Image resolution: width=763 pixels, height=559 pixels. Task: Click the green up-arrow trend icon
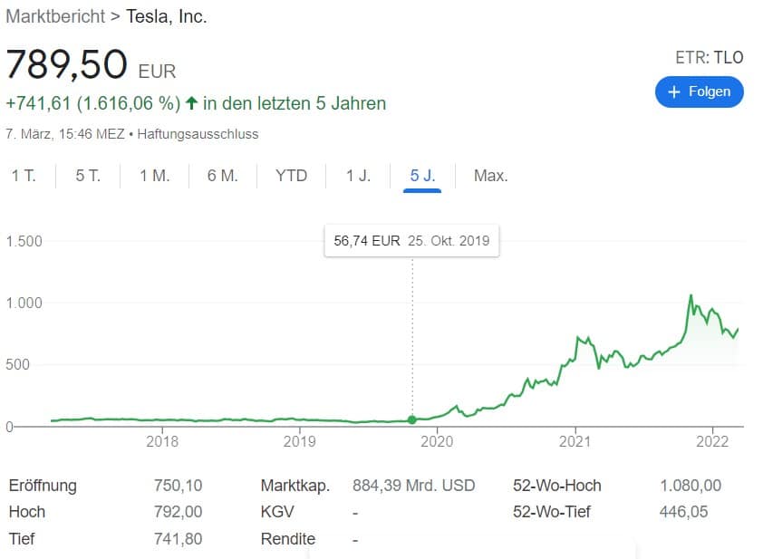(x=192, y=103)
